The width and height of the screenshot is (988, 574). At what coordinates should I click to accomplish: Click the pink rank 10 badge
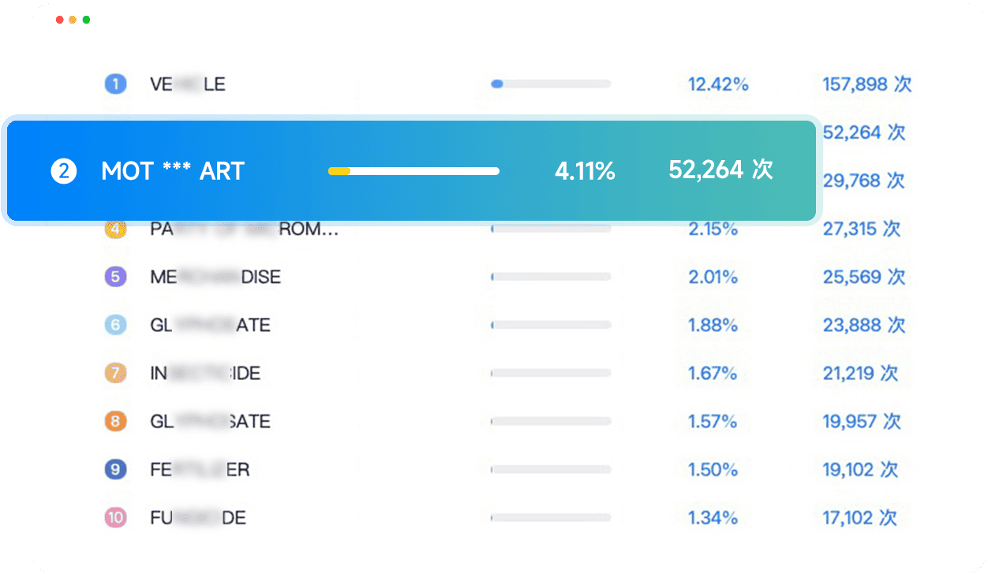click(115, 518)
